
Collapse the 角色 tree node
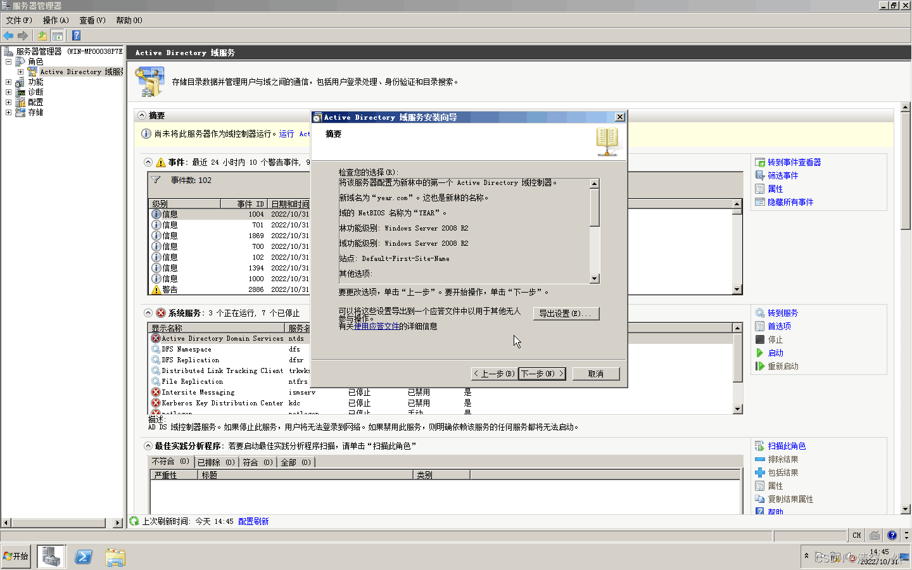(x=8, y=62)
